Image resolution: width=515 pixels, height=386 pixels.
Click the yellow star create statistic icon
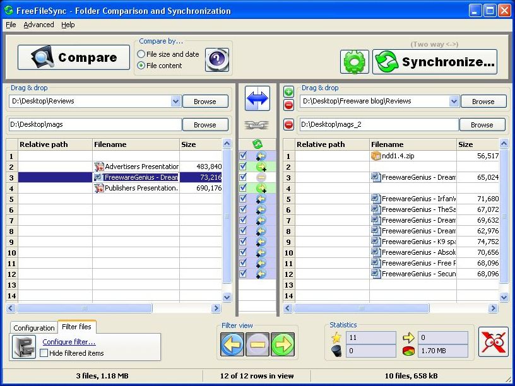pyautogui.click(x=336, y=337)
